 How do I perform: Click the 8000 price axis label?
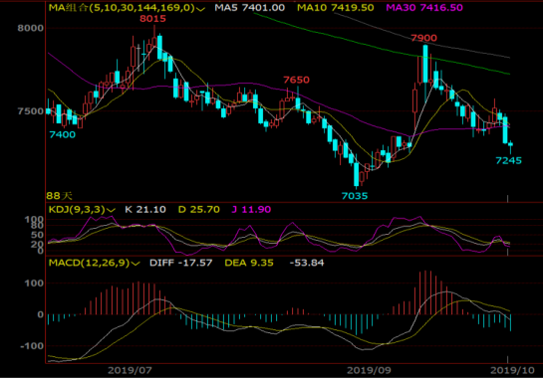[31, 28]
